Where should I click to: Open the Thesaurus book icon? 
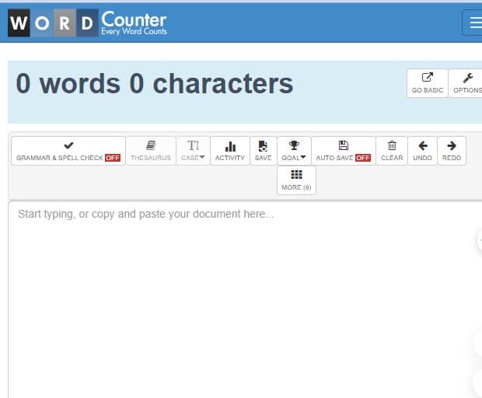151,151
